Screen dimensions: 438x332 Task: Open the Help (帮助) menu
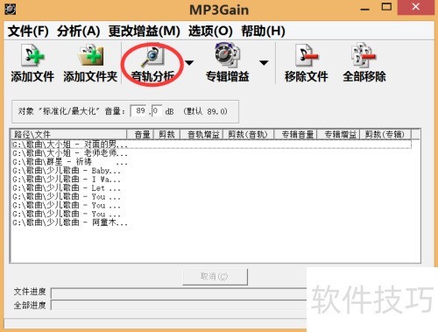click(x=263, y=31)
